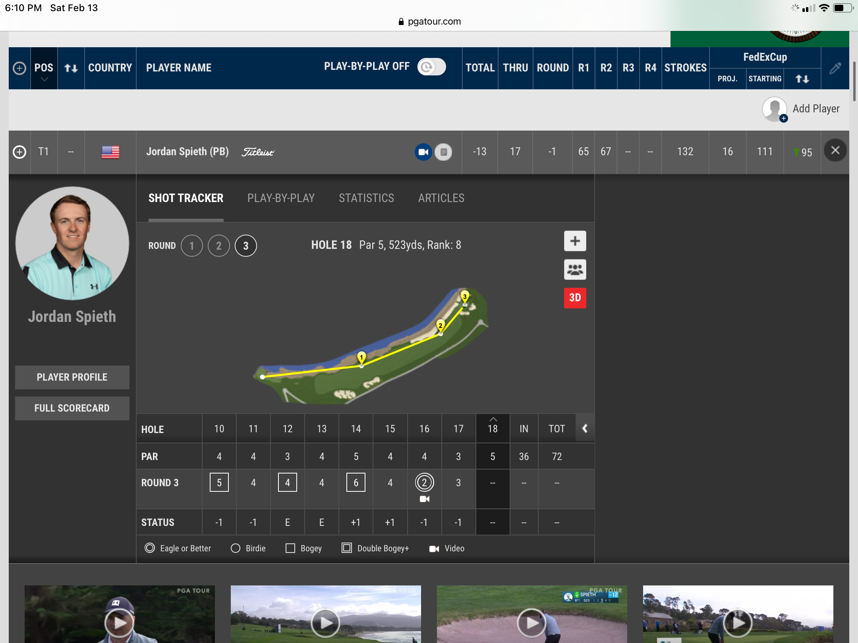Close Jordan Spieth's expanded row with X
Screen dimensions: 858x643
pyautogui.click(x=835, y=150)
